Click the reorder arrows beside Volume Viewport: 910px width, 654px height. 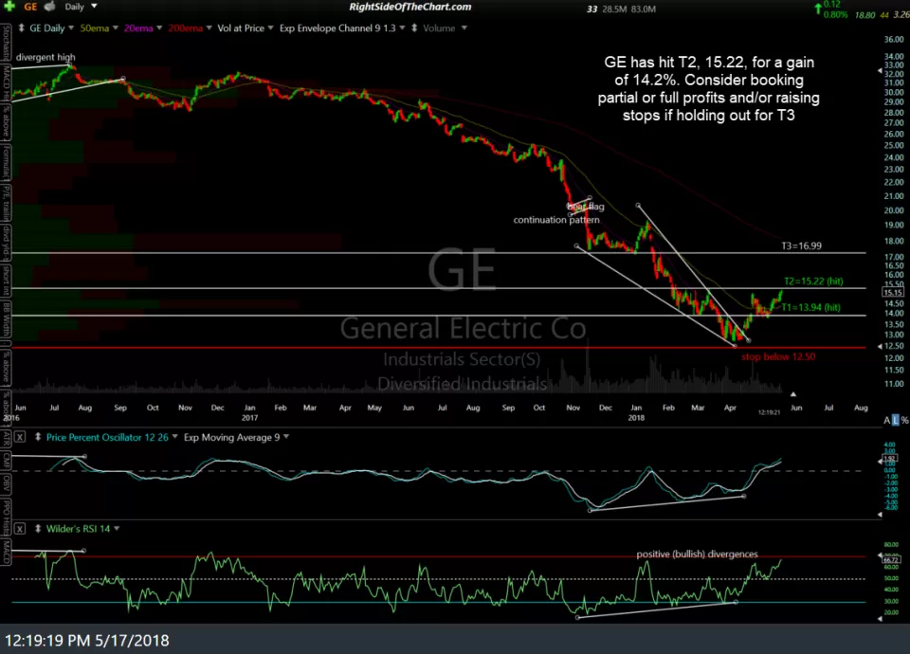(x=414, y=27)
